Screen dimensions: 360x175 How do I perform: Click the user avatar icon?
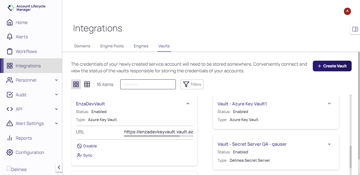[x=347, y=11]
